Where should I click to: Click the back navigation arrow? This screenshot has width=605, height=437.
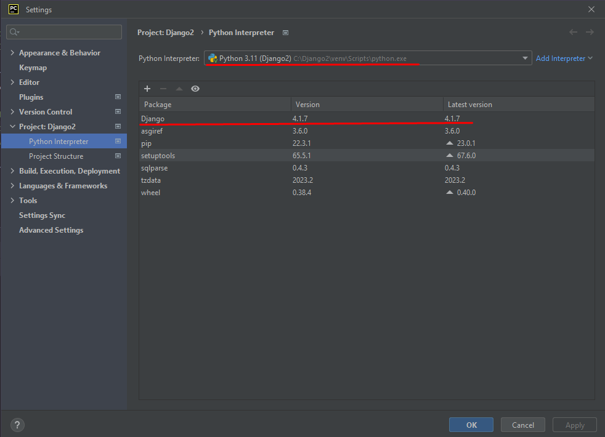point(574,32)
